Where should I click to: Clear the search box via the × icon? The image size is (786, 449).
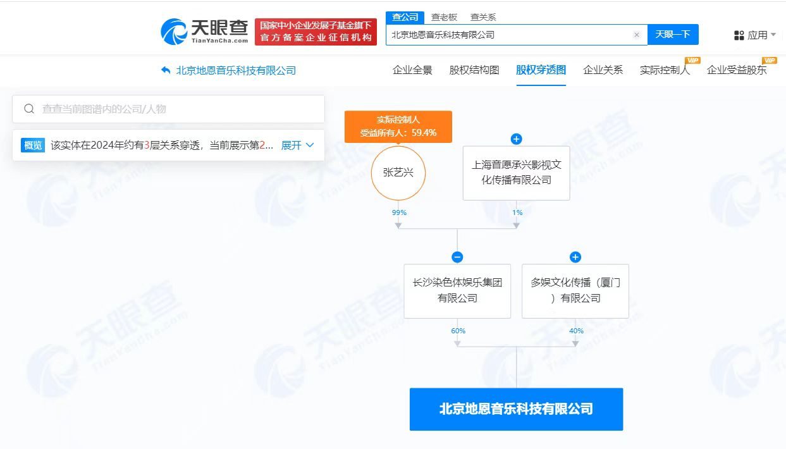coord(636,35)
